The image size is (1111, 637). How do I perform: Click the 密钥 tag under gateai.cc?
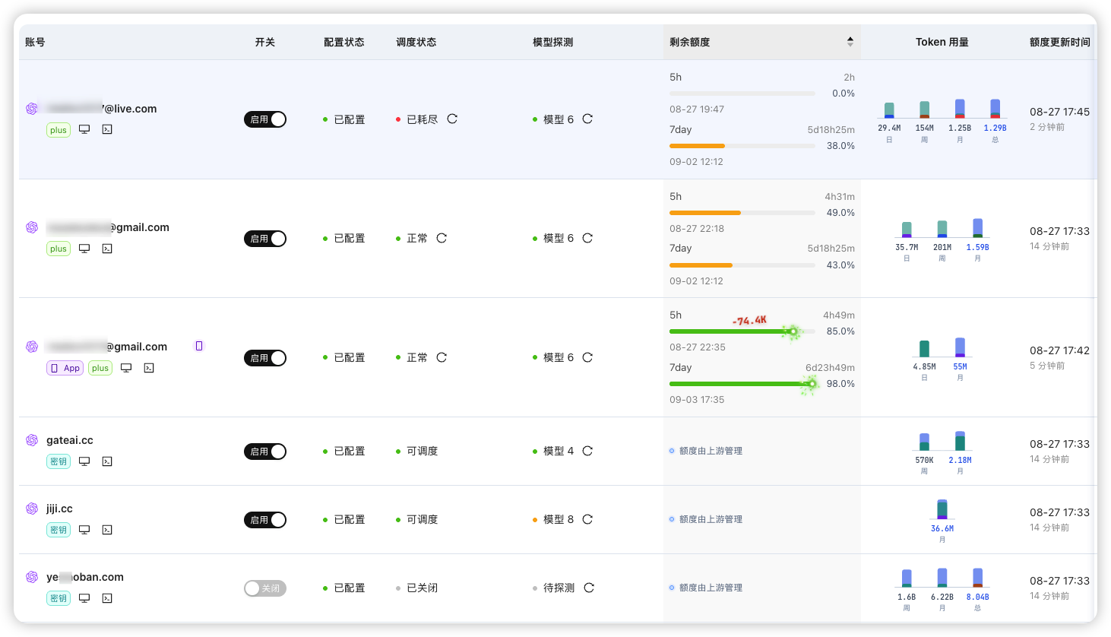[59, 461]
